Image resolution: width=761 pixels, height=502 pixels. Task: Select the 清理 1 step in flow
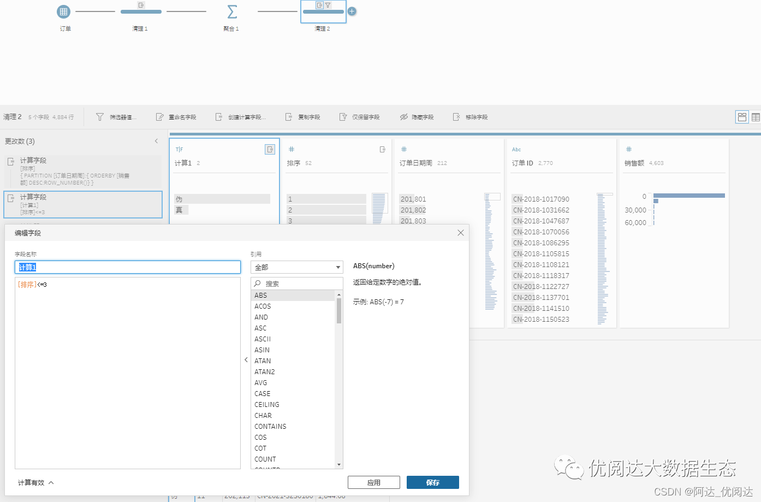point(141,11)
